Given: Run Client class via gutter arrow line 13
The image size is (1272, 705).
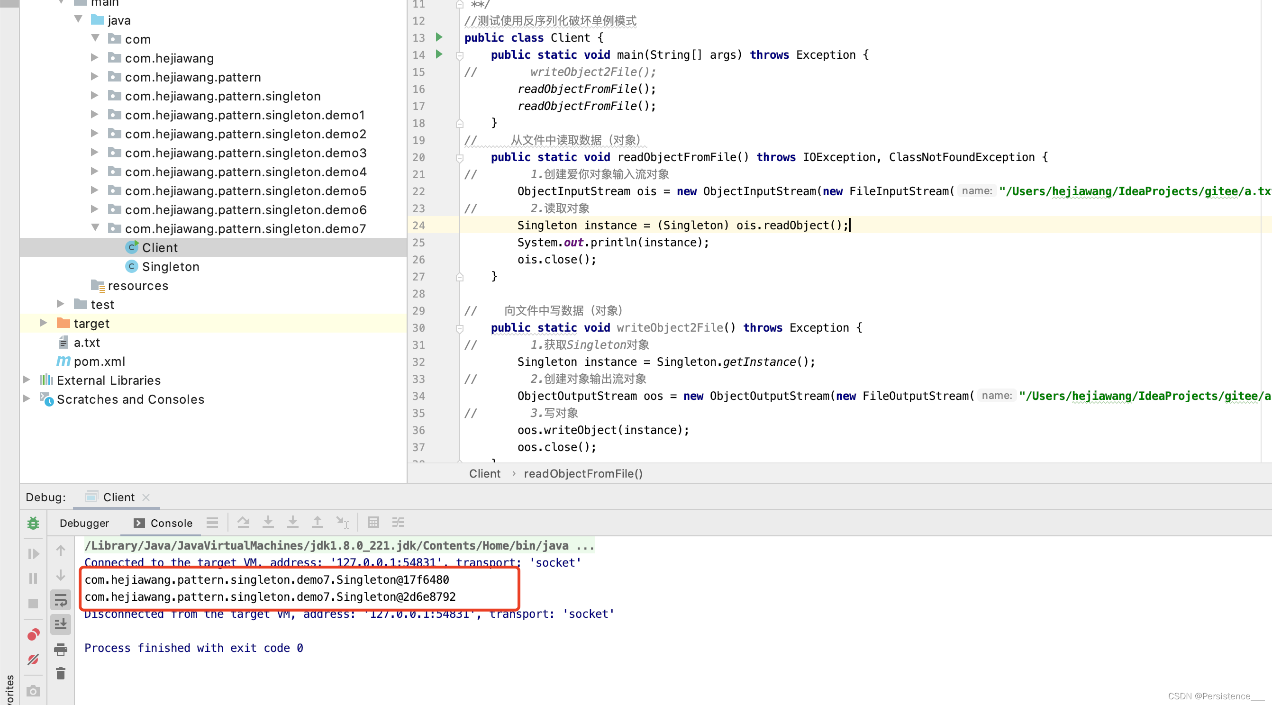Looking at the screenshot, I should [439, 37].
